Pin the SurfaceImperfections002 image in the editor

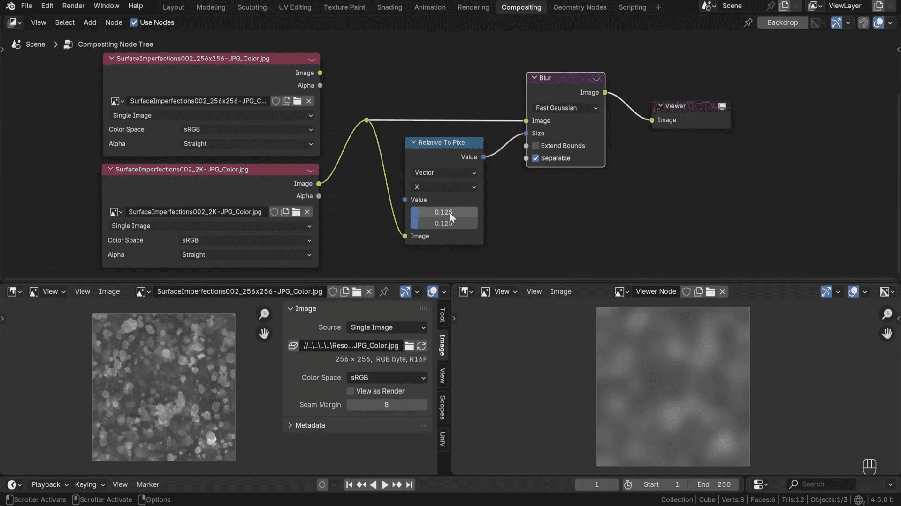pyautogui.click(x=384, y=291)
